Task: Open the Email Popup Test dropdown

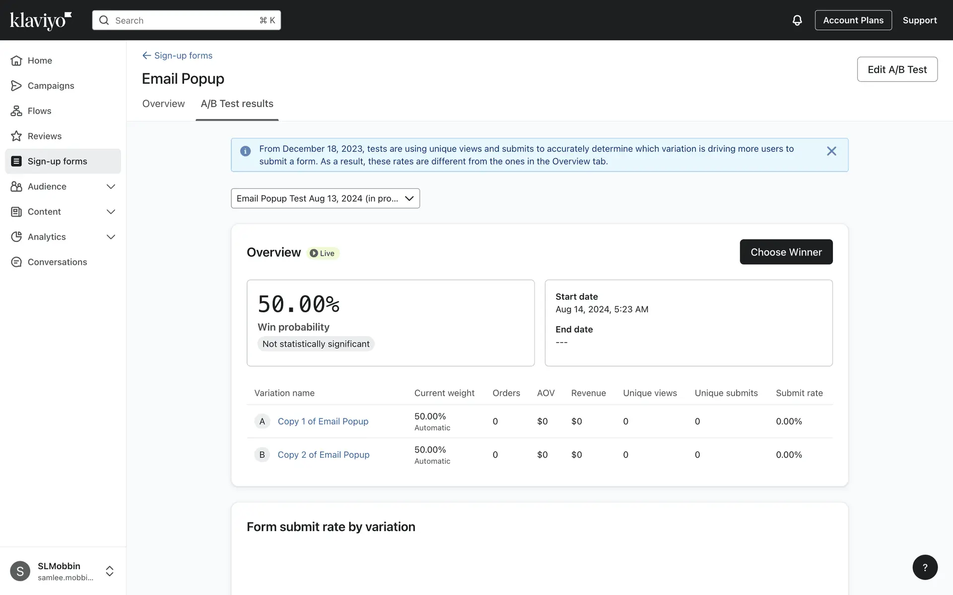Action: (325, 198)
